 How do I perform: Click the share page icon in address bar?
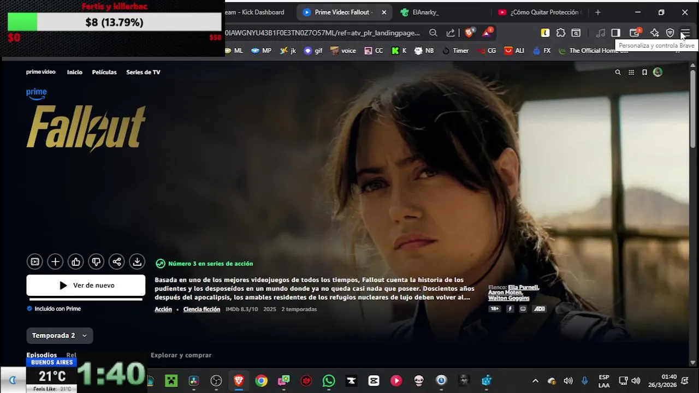tap(451, 33)
